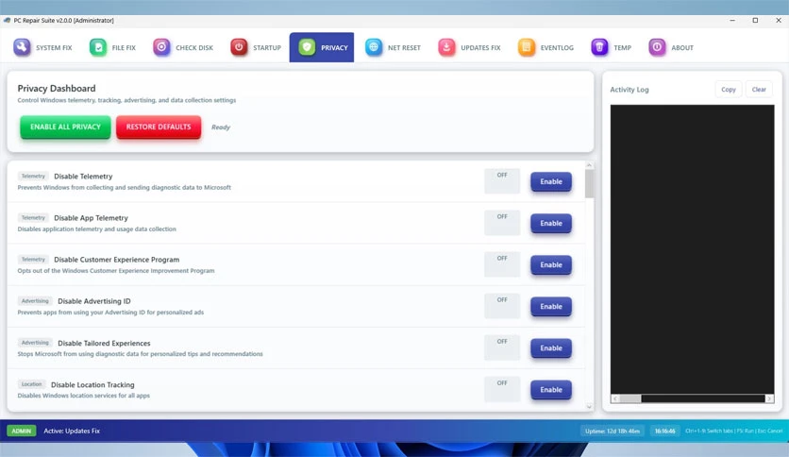Select the NET RESET tab

click(393, 47)
